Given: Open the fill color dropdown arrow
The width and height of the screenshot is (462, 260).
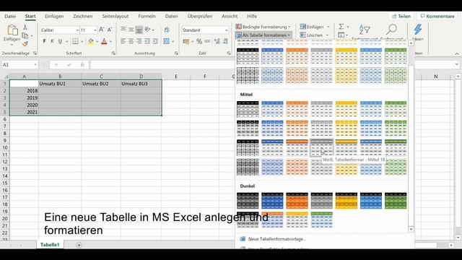Looking at the screenshot, I should point(97,42).
